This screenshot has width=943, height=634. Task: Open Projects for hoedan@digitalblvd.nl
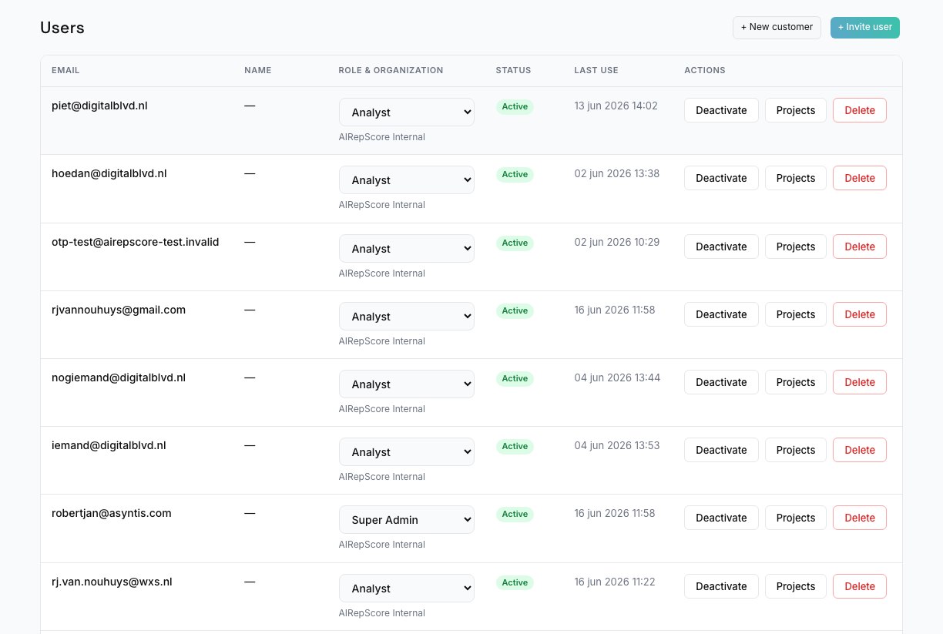(796, 178)
